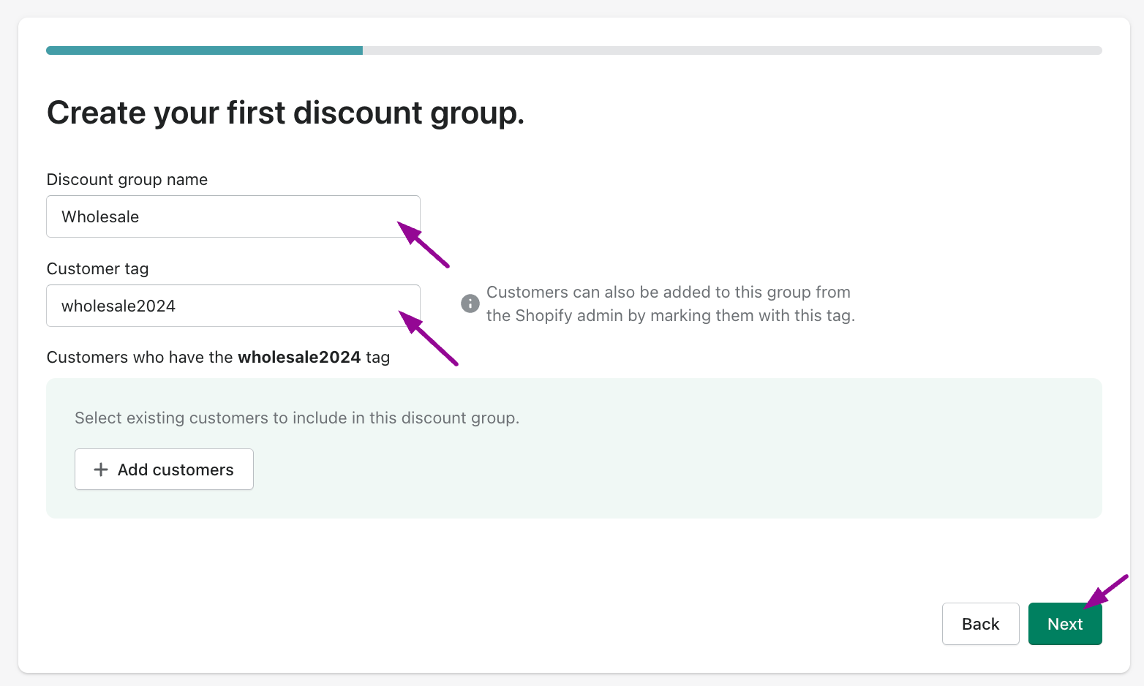Open the Add customers picker
The width and height of the screenshot is (1144, 686).
(x=164, y=470)
